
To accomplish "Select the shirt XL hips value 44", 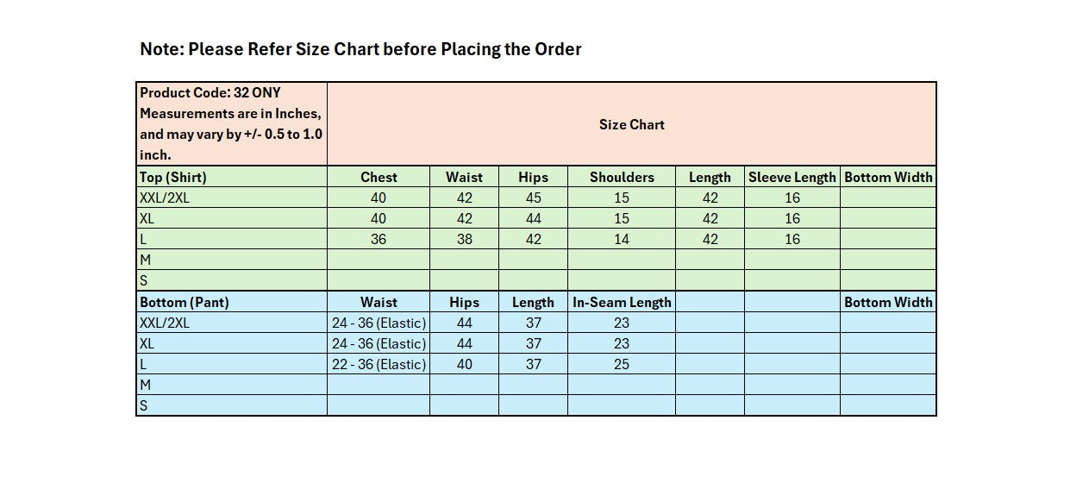I will tap(534, 218).
